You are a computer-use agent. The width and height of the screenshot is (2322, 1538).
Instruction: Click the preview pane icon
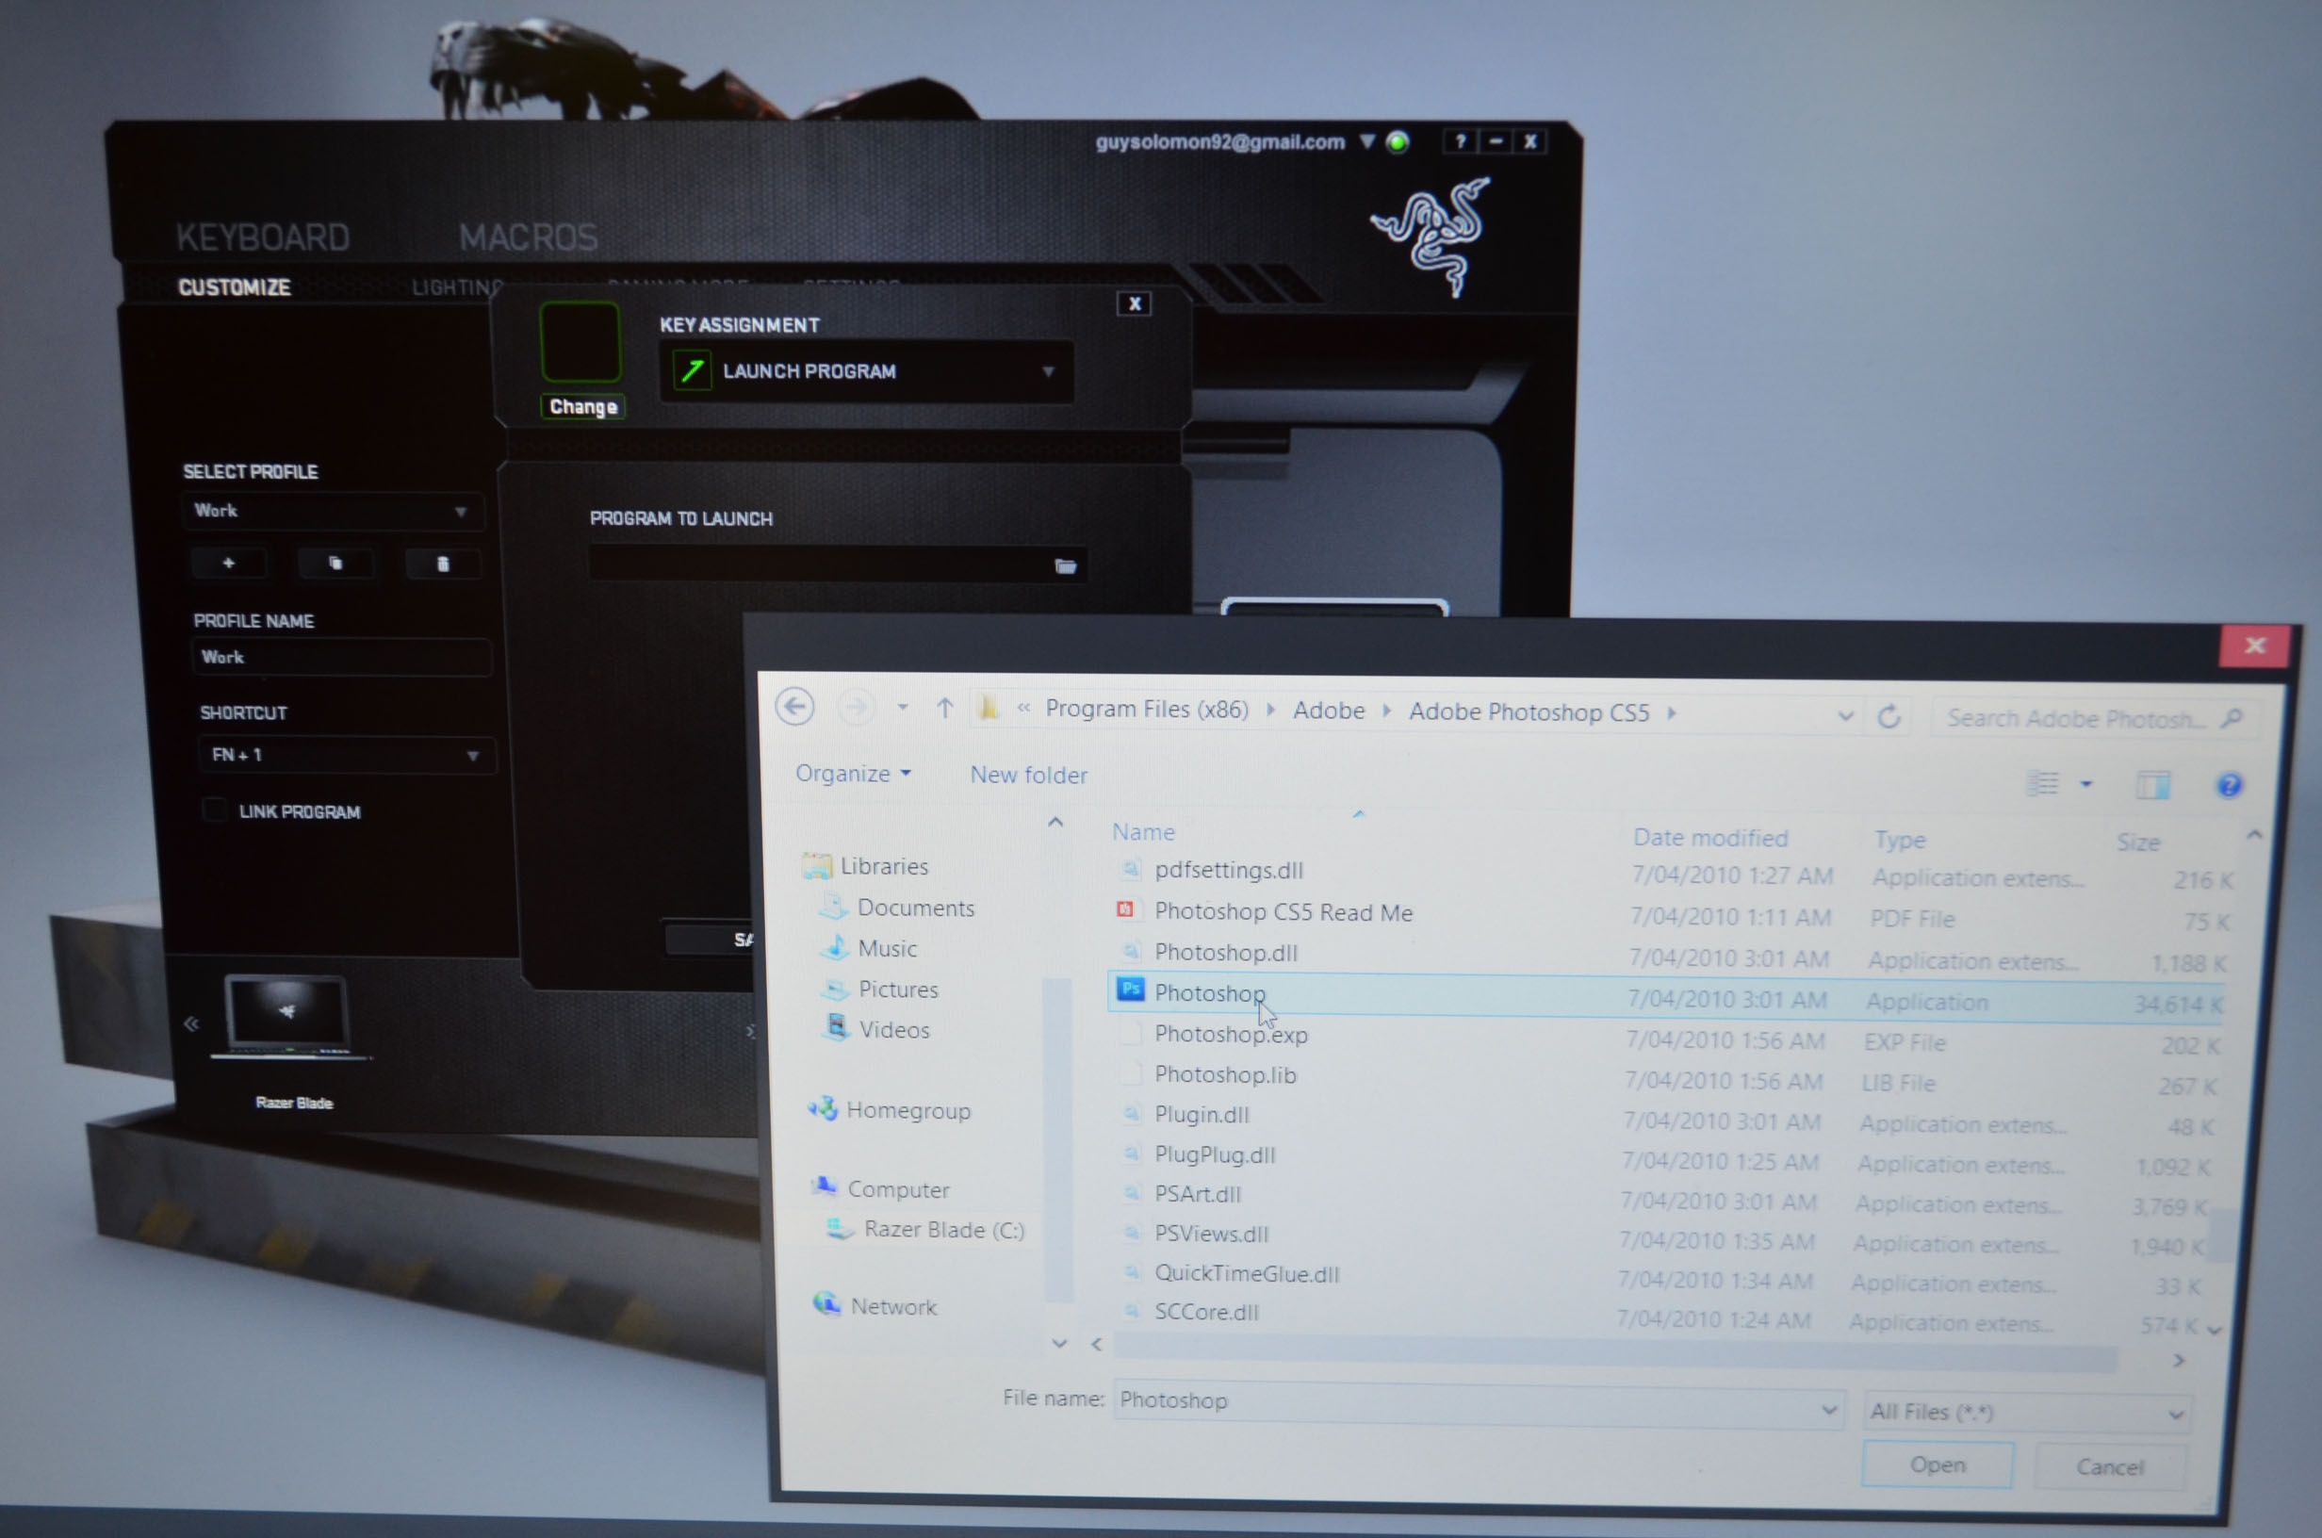pos(2153,785)
